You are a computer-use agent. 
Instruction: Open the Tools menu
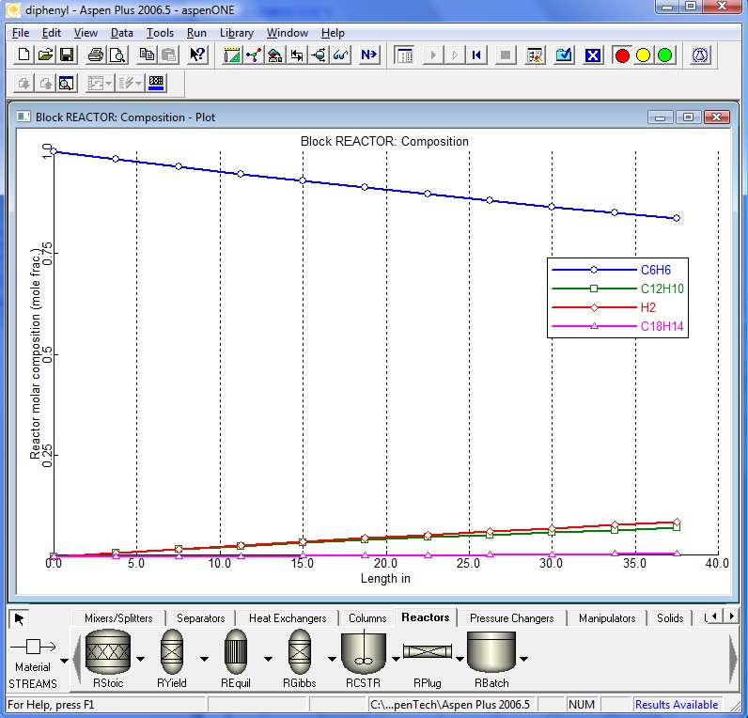(160, 33)
